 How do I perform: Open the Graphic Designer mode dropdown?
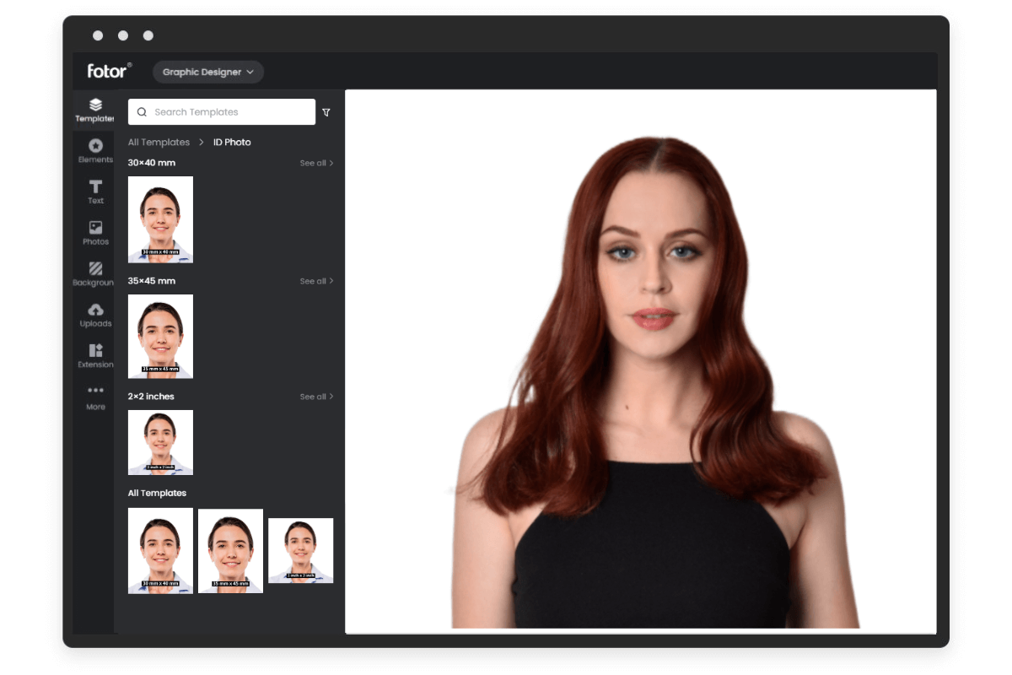pyautogui.click(x=207, y=72)
